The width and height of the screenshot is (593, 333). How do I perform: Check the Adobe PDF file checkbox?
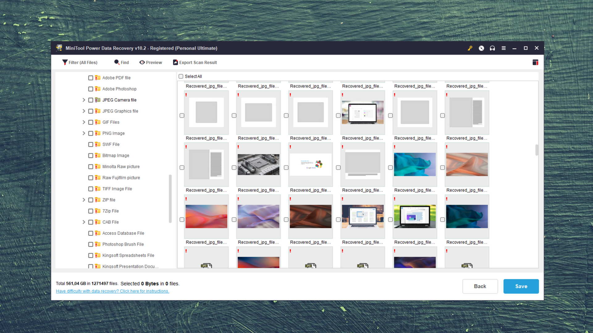90,78
